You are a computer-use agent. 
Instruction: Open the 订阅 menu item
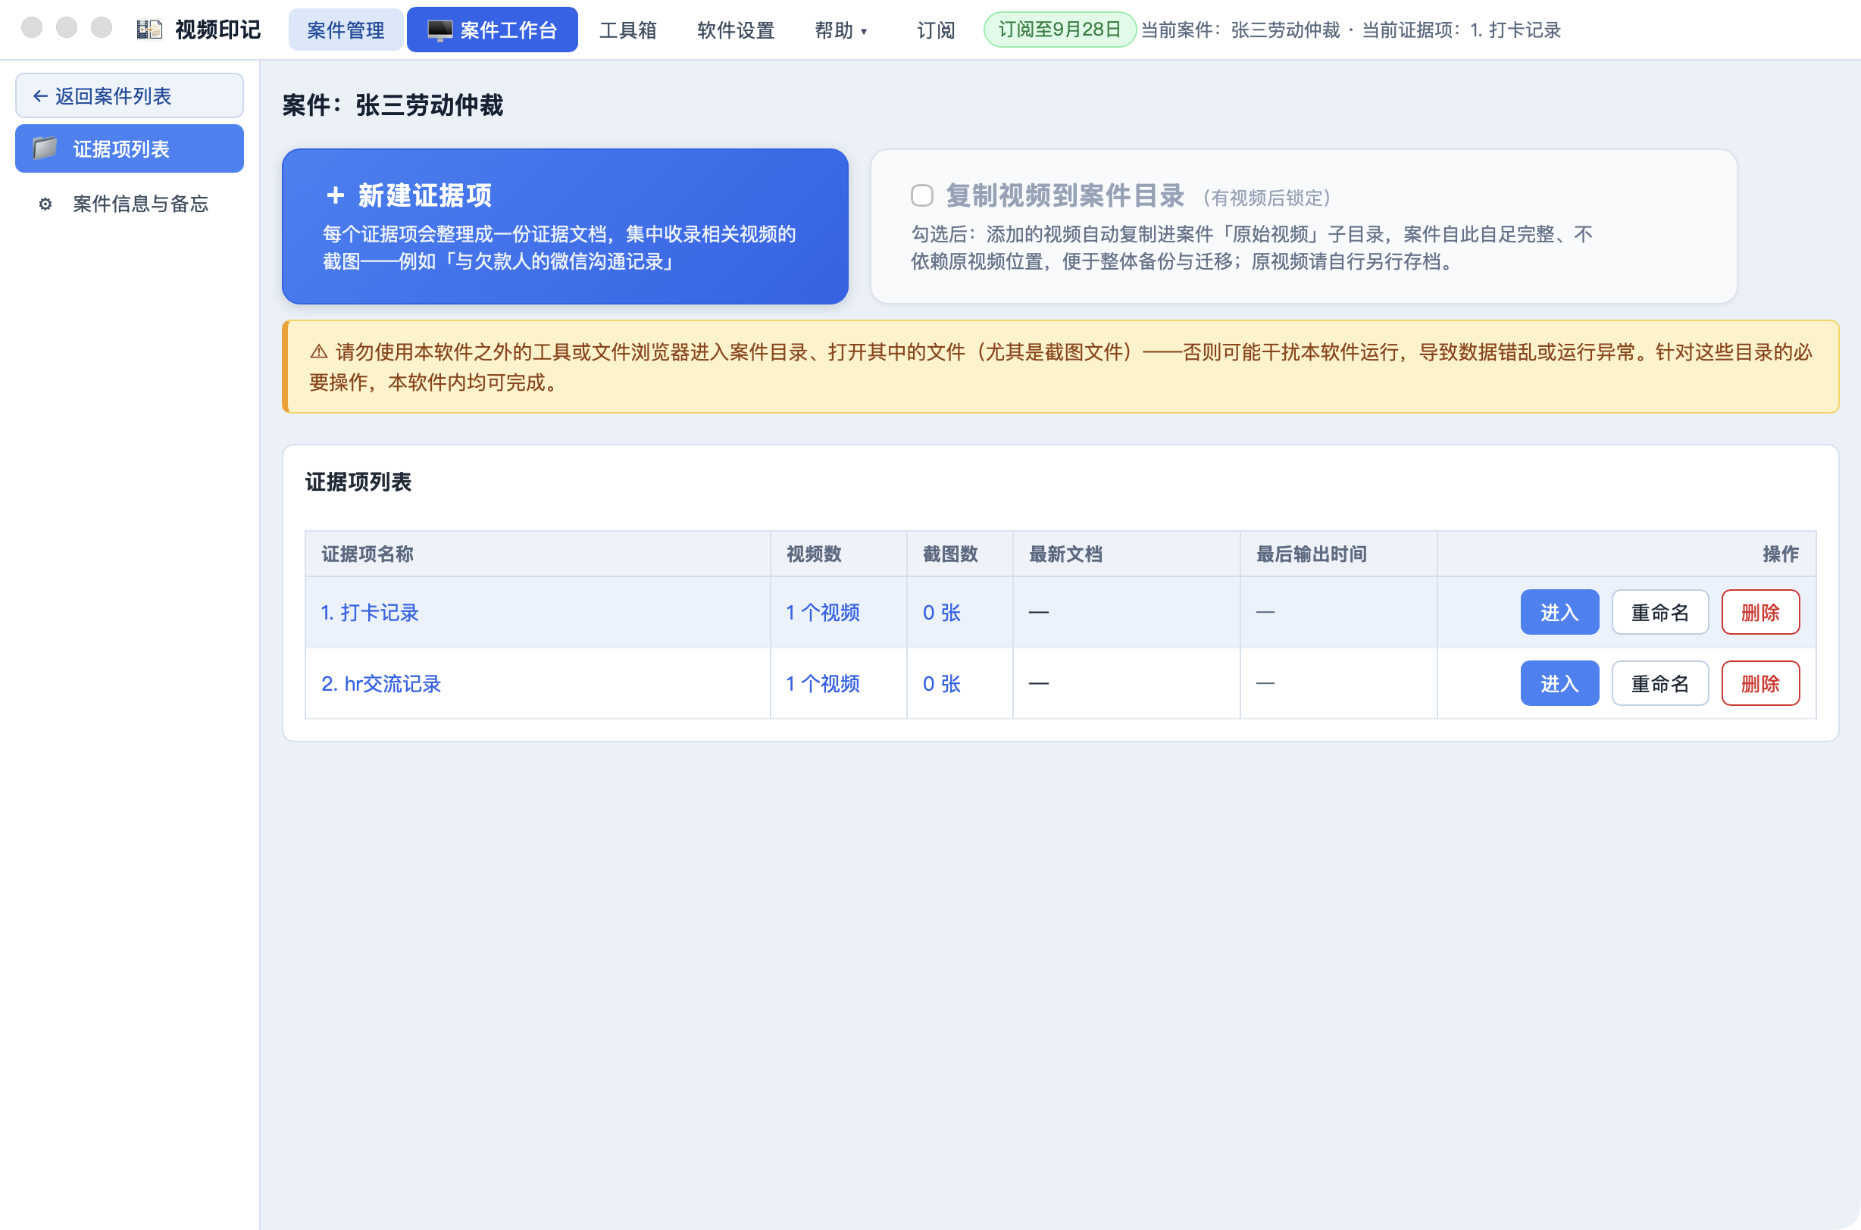click(935, 30)
